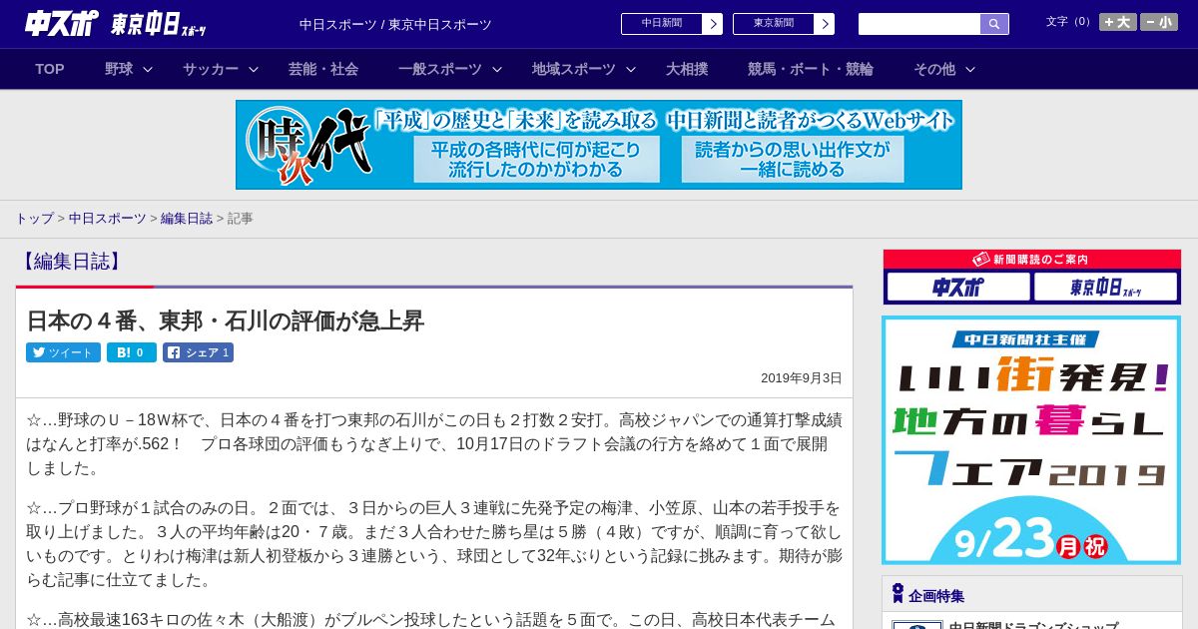Open 地域スポーツ menu item
The width and height of the screenshot is (1198, 629).
(574, 69)
